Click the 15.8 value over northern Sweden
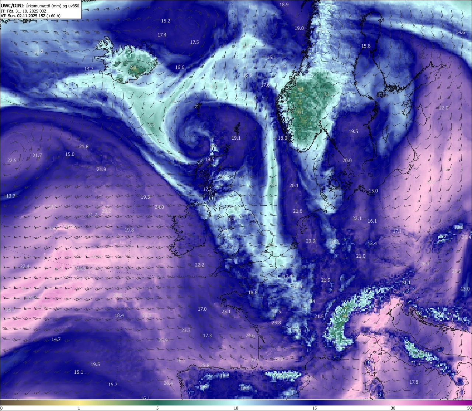Screen dimensions: 472x411 (366, 46)
